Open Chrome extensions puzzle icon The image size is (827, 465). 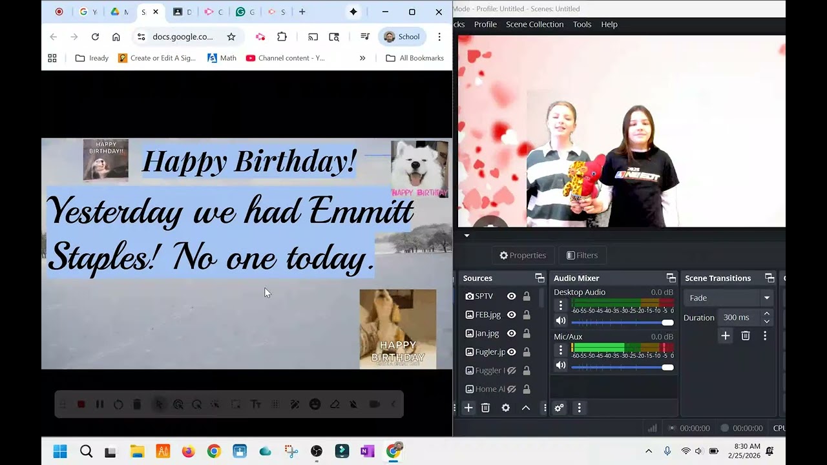pyautogui.click(x=282, y=37)
